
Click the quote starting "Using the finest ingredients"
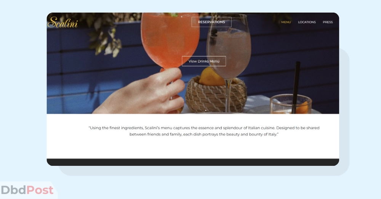point(204,131)
